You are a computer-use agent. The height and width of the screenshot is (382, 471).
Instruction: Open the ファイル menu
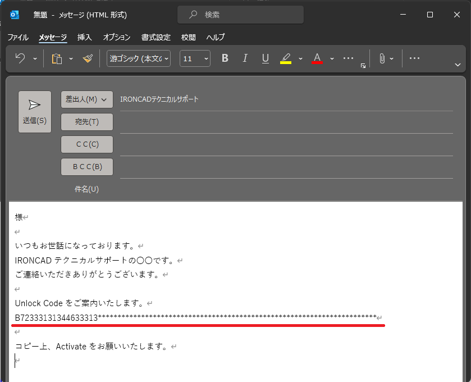pos(18,37)
